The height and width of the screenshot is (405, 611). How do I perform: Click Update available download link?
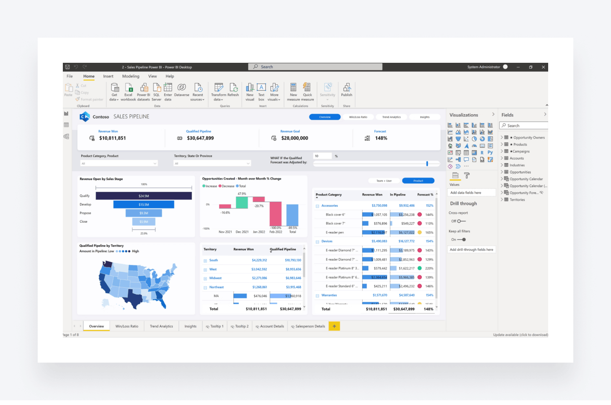pyautogui.click(x=520, y=335)
